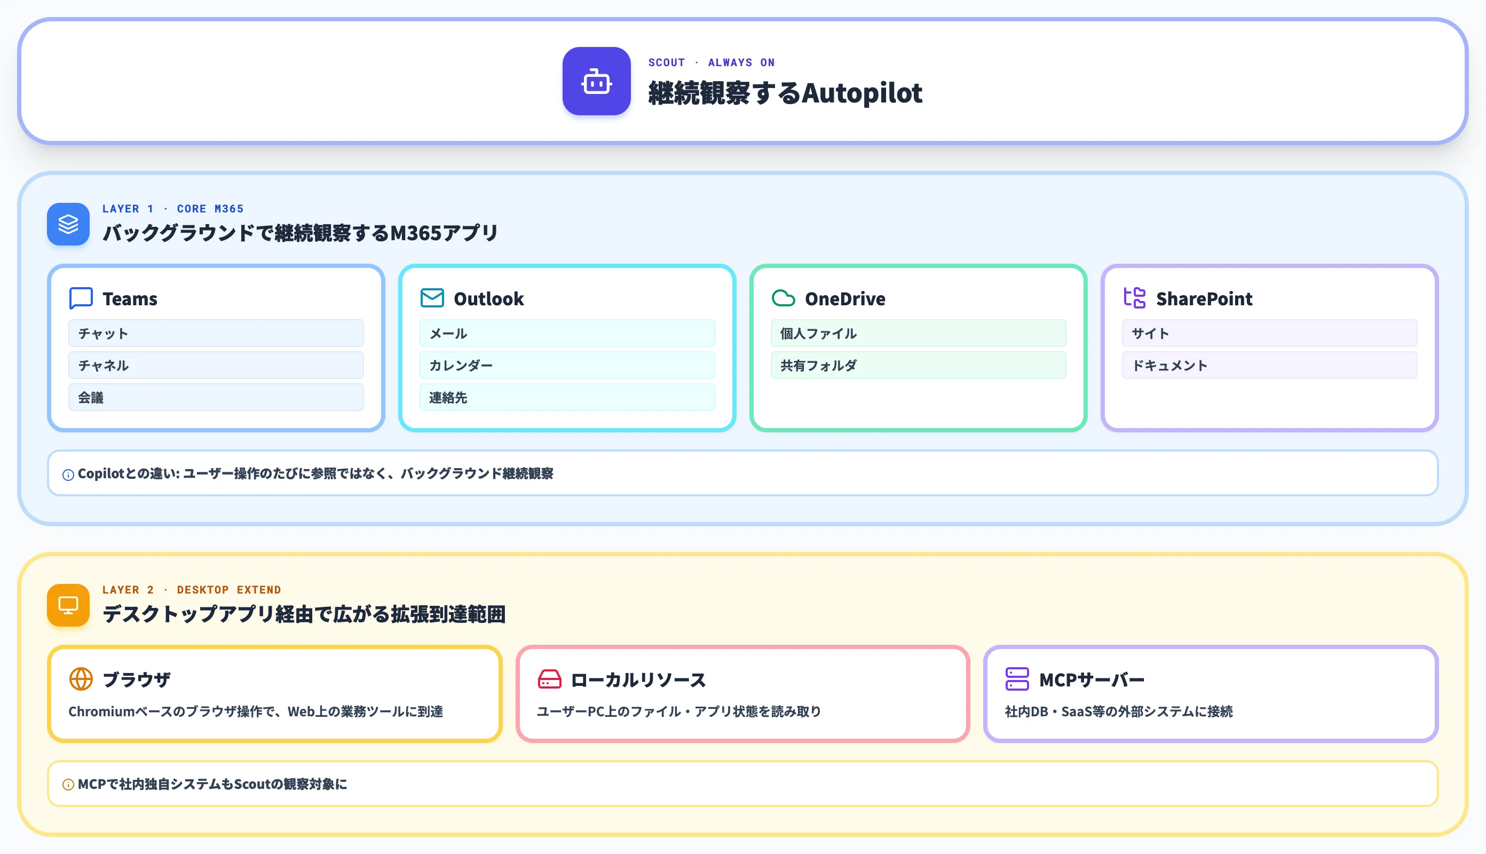Image resolution: width=1486 pixels, height=854 pixels.
Task: Click the Teams card heading
Action: [130, 298]
